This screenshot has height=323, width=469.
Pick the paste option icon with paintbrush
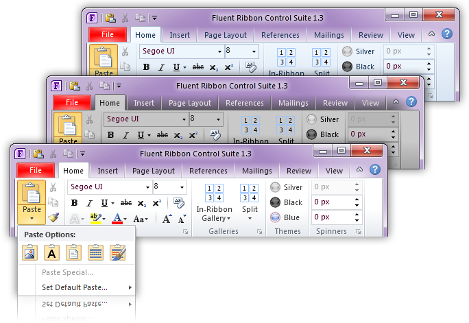(x=117, y=253)
